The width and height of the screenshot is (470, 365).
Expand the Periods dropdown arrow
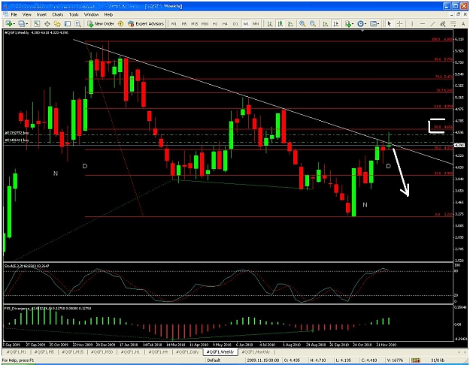pos(365,23)
